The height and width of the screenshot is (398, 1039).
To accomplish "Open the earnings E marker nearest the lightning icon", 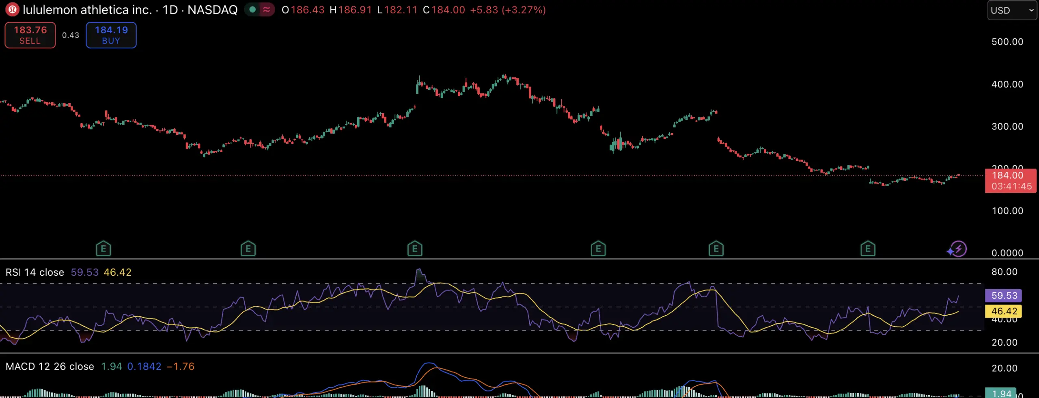I will [868, 249].
